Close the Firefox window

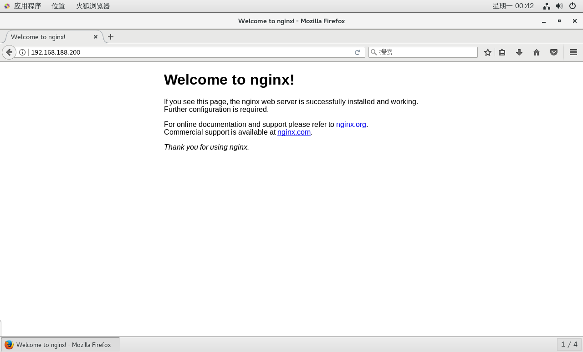tap(575, 21)
